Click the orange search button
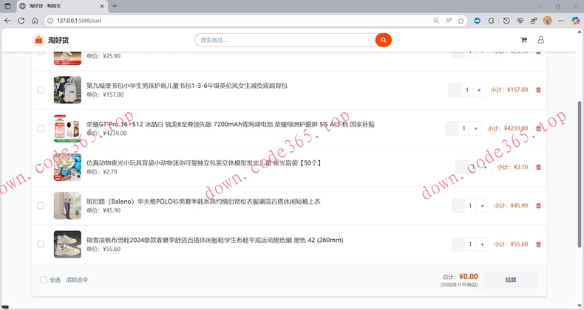The image size is (584, 310). tap(383, 40)
